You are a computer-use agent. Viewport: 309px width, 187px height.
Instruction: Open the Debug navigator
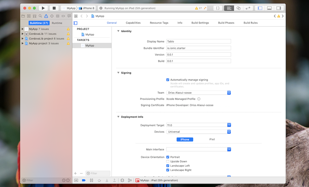(x=57, y=16)
